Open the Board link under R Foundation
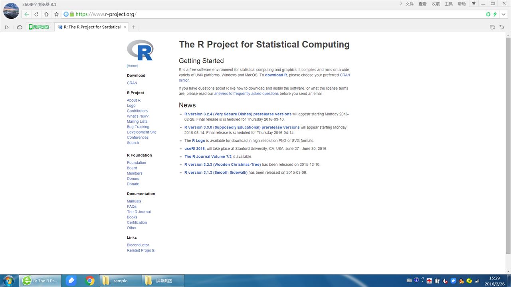The width and height of the screenshot is (511, 287). click(x=132, y=168)
